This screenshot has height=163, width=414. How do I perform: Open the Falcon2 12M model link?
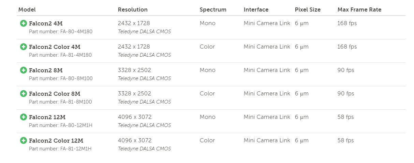(47, 117)
